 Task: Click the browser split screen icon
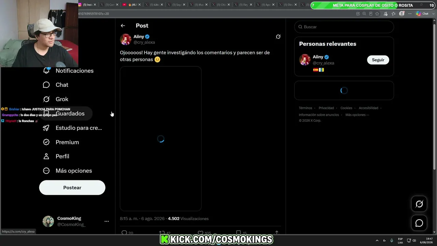click(358, 14)
